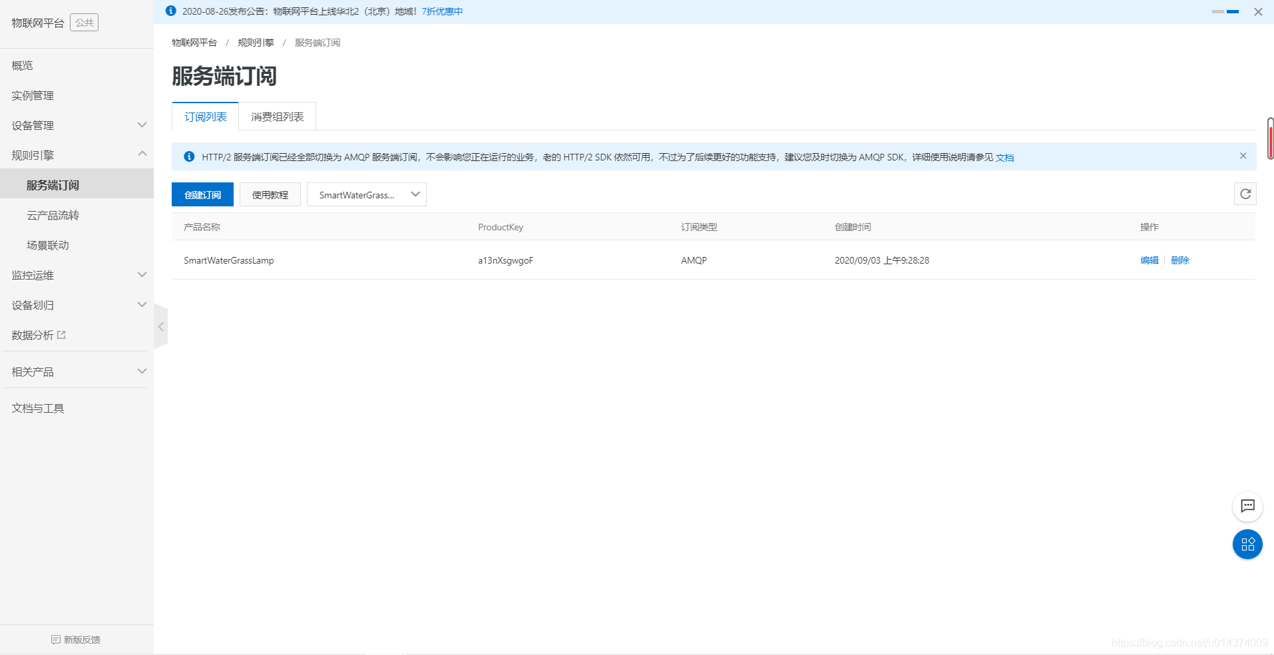Click the refresh icon button
The image size is (1274, 655).
[x=1245, y=194]
